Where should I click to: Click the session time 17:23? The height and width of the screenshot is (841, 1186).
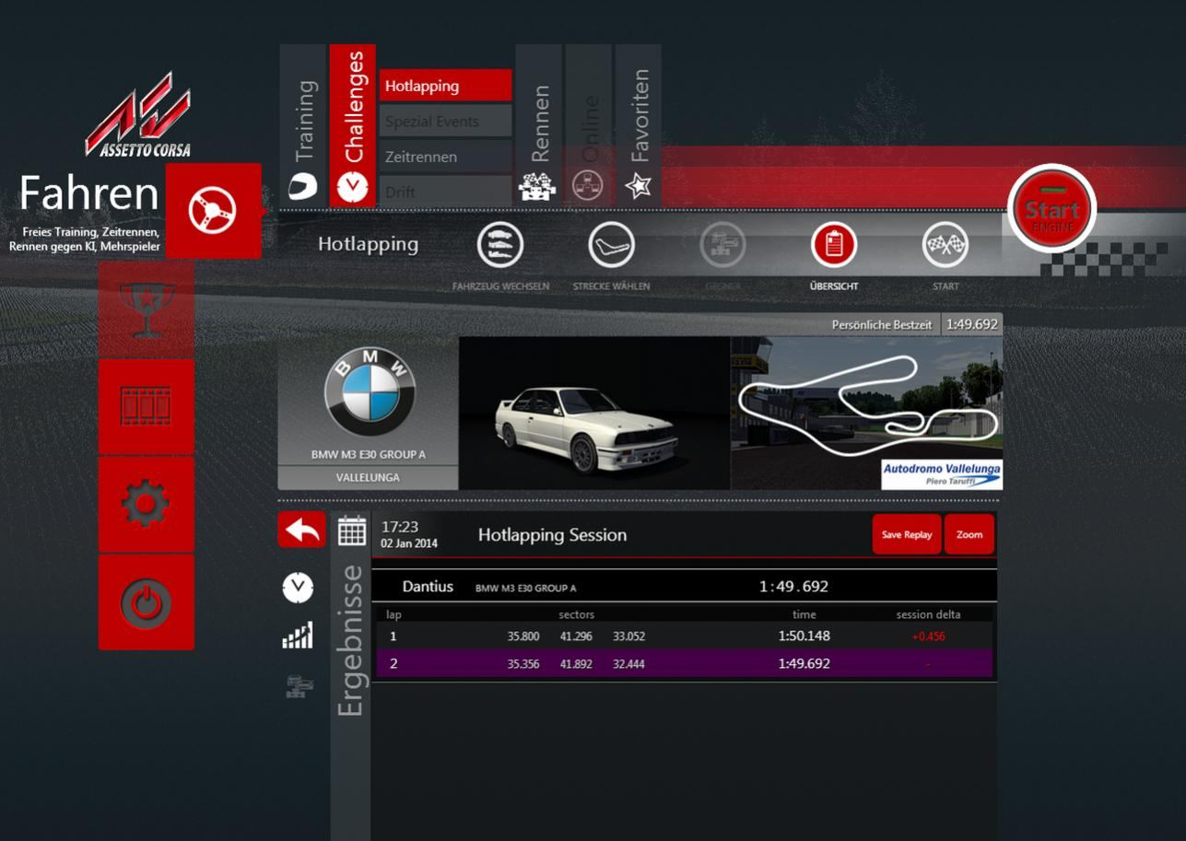(400, 527)
